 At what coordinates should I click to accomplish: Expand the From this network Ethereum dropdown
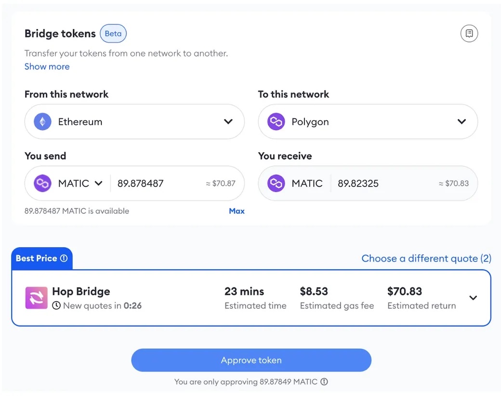pos(134,121)
